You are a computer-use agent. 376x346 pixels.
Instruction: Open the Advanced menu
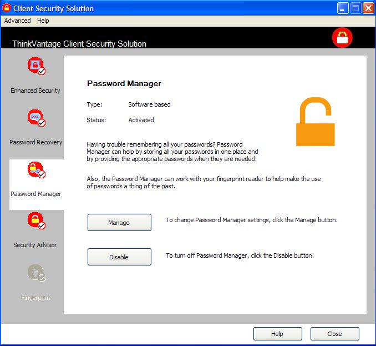tap(18, 21)
